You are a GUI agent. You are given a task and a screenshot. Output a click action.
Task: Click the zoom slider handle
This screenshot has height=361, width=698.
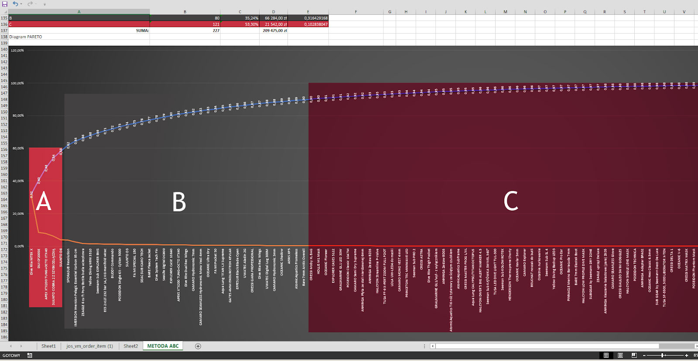(663, 355)
